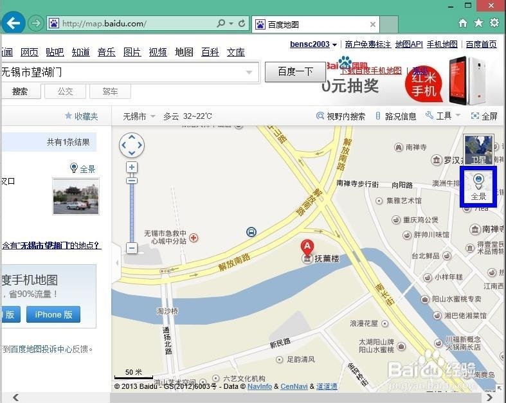The height and width of the screenshot is (403, 506).
Task: Click the 含有"无锡市望湖门"的地点 link
Action: pyautogui.click(x=51, y=246)
